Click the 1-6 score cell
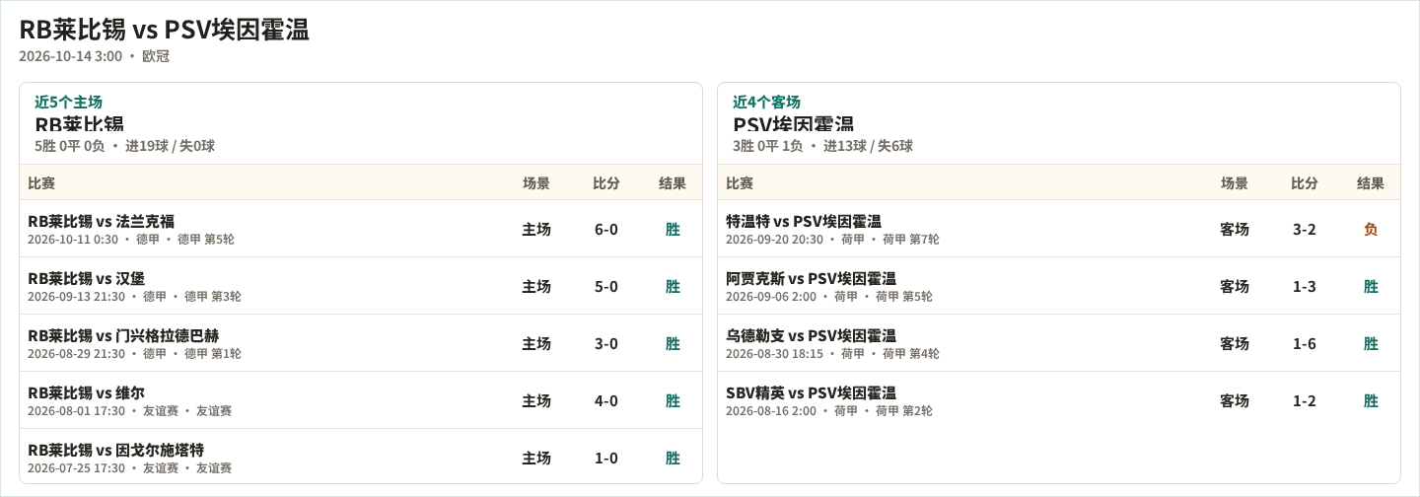Image resolution: width=1420 pixels, height=497 pixels. 1305,344
